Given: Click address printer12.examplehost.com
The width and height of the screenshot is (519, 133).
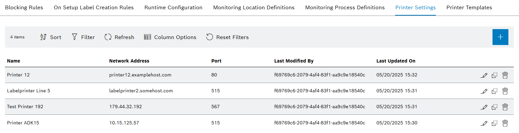Looking at the screenshot, I should [140, 75].
